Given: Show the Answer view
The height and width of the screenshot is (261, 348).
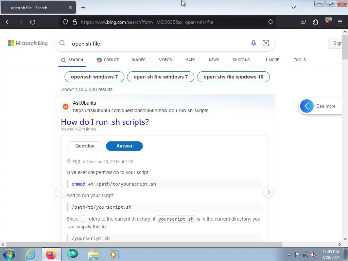Looking at the screenshot, I should pos(124,146).
